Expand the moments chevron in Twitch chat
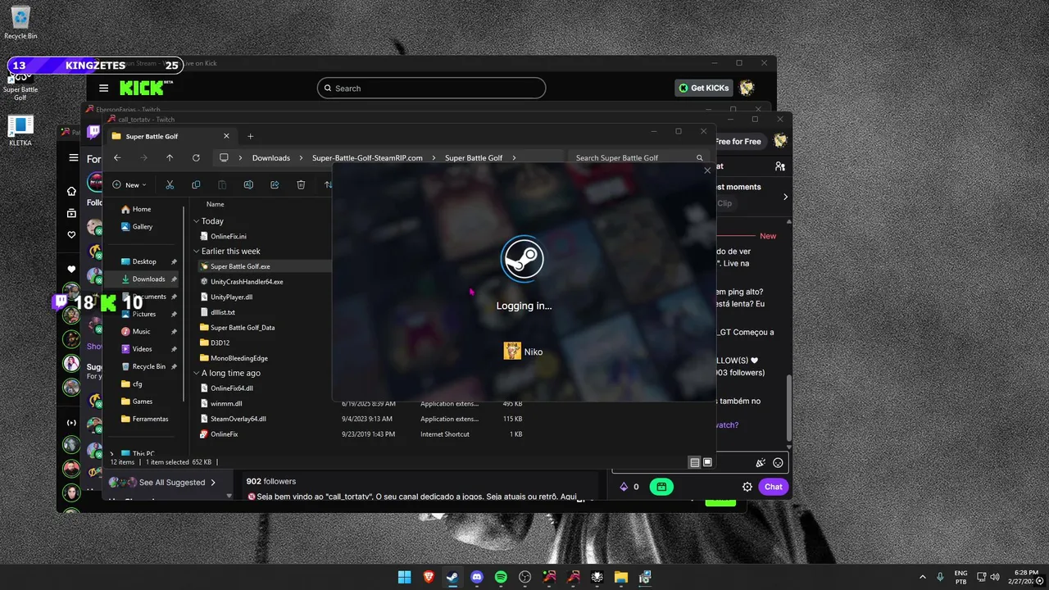This screenshot has width=1049, height=590. point(785,197)
